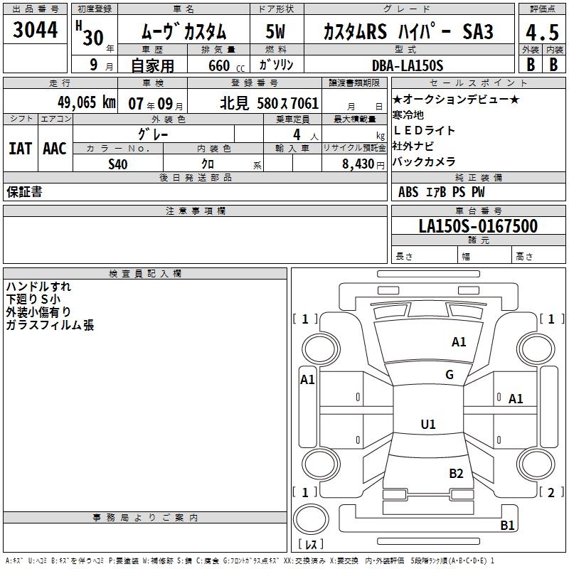The width and height of the screenshot is (569, 569).
Task: Click the A1 mark on the hood
Action: (x=459, y=342)
